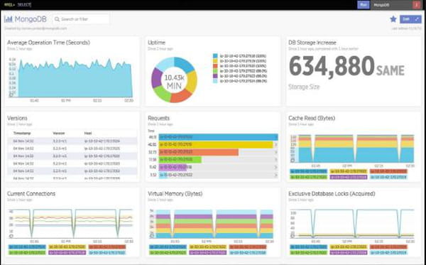The image size is (426, 265).
Task: Click the blue Edit button
Action: (x=406, y=19)
